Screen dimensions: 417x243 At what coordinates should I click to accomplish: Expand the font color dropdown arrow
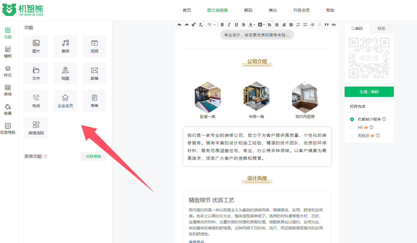[x=254, y=25]
